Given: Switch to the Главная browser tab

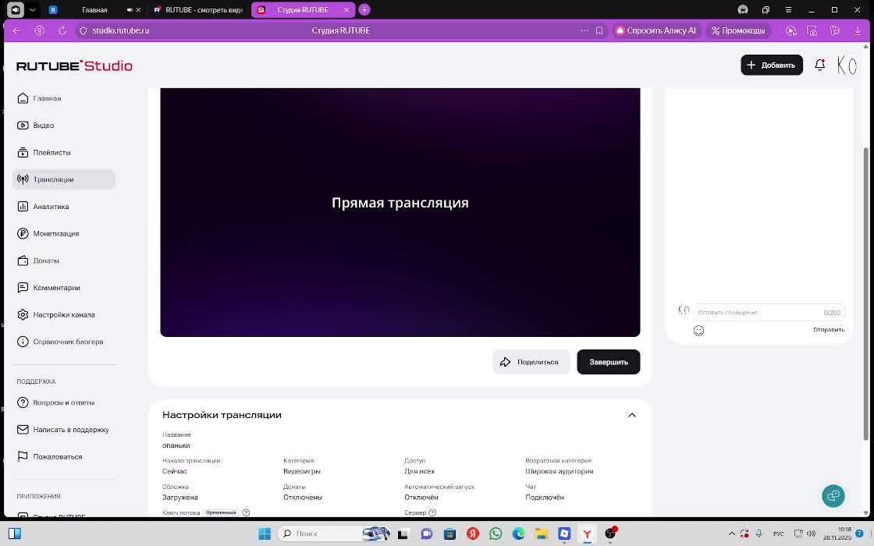Looking at the screenshot, I should point(94,10).
